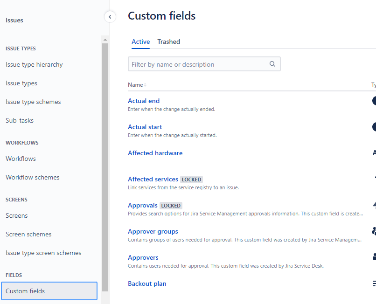Select Sub-tasks in the sidebar

[20, 120]
